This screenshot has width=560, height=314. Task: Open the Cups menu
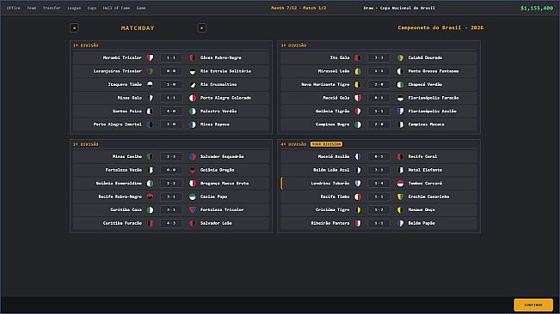tap(92, 8)
